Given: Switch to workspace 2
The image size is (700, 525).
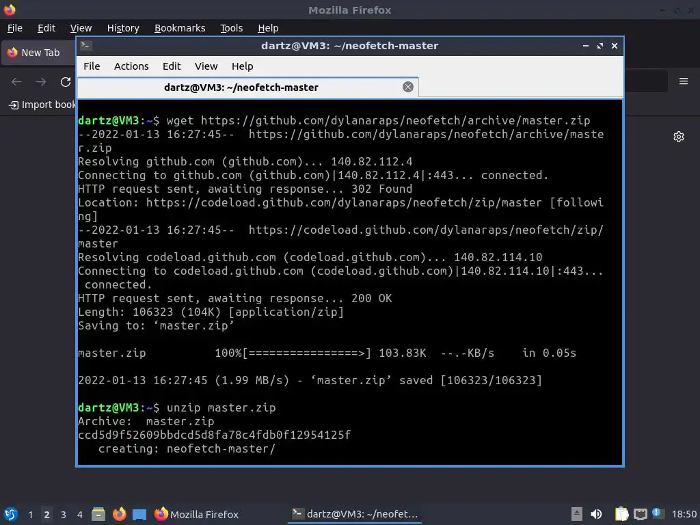Looking at the screenshot, I should [x=47, y=515].
